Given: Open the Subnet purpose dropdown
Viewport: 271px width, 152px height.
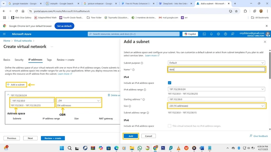Looking at the screenshot, I should tap(216, 63).
